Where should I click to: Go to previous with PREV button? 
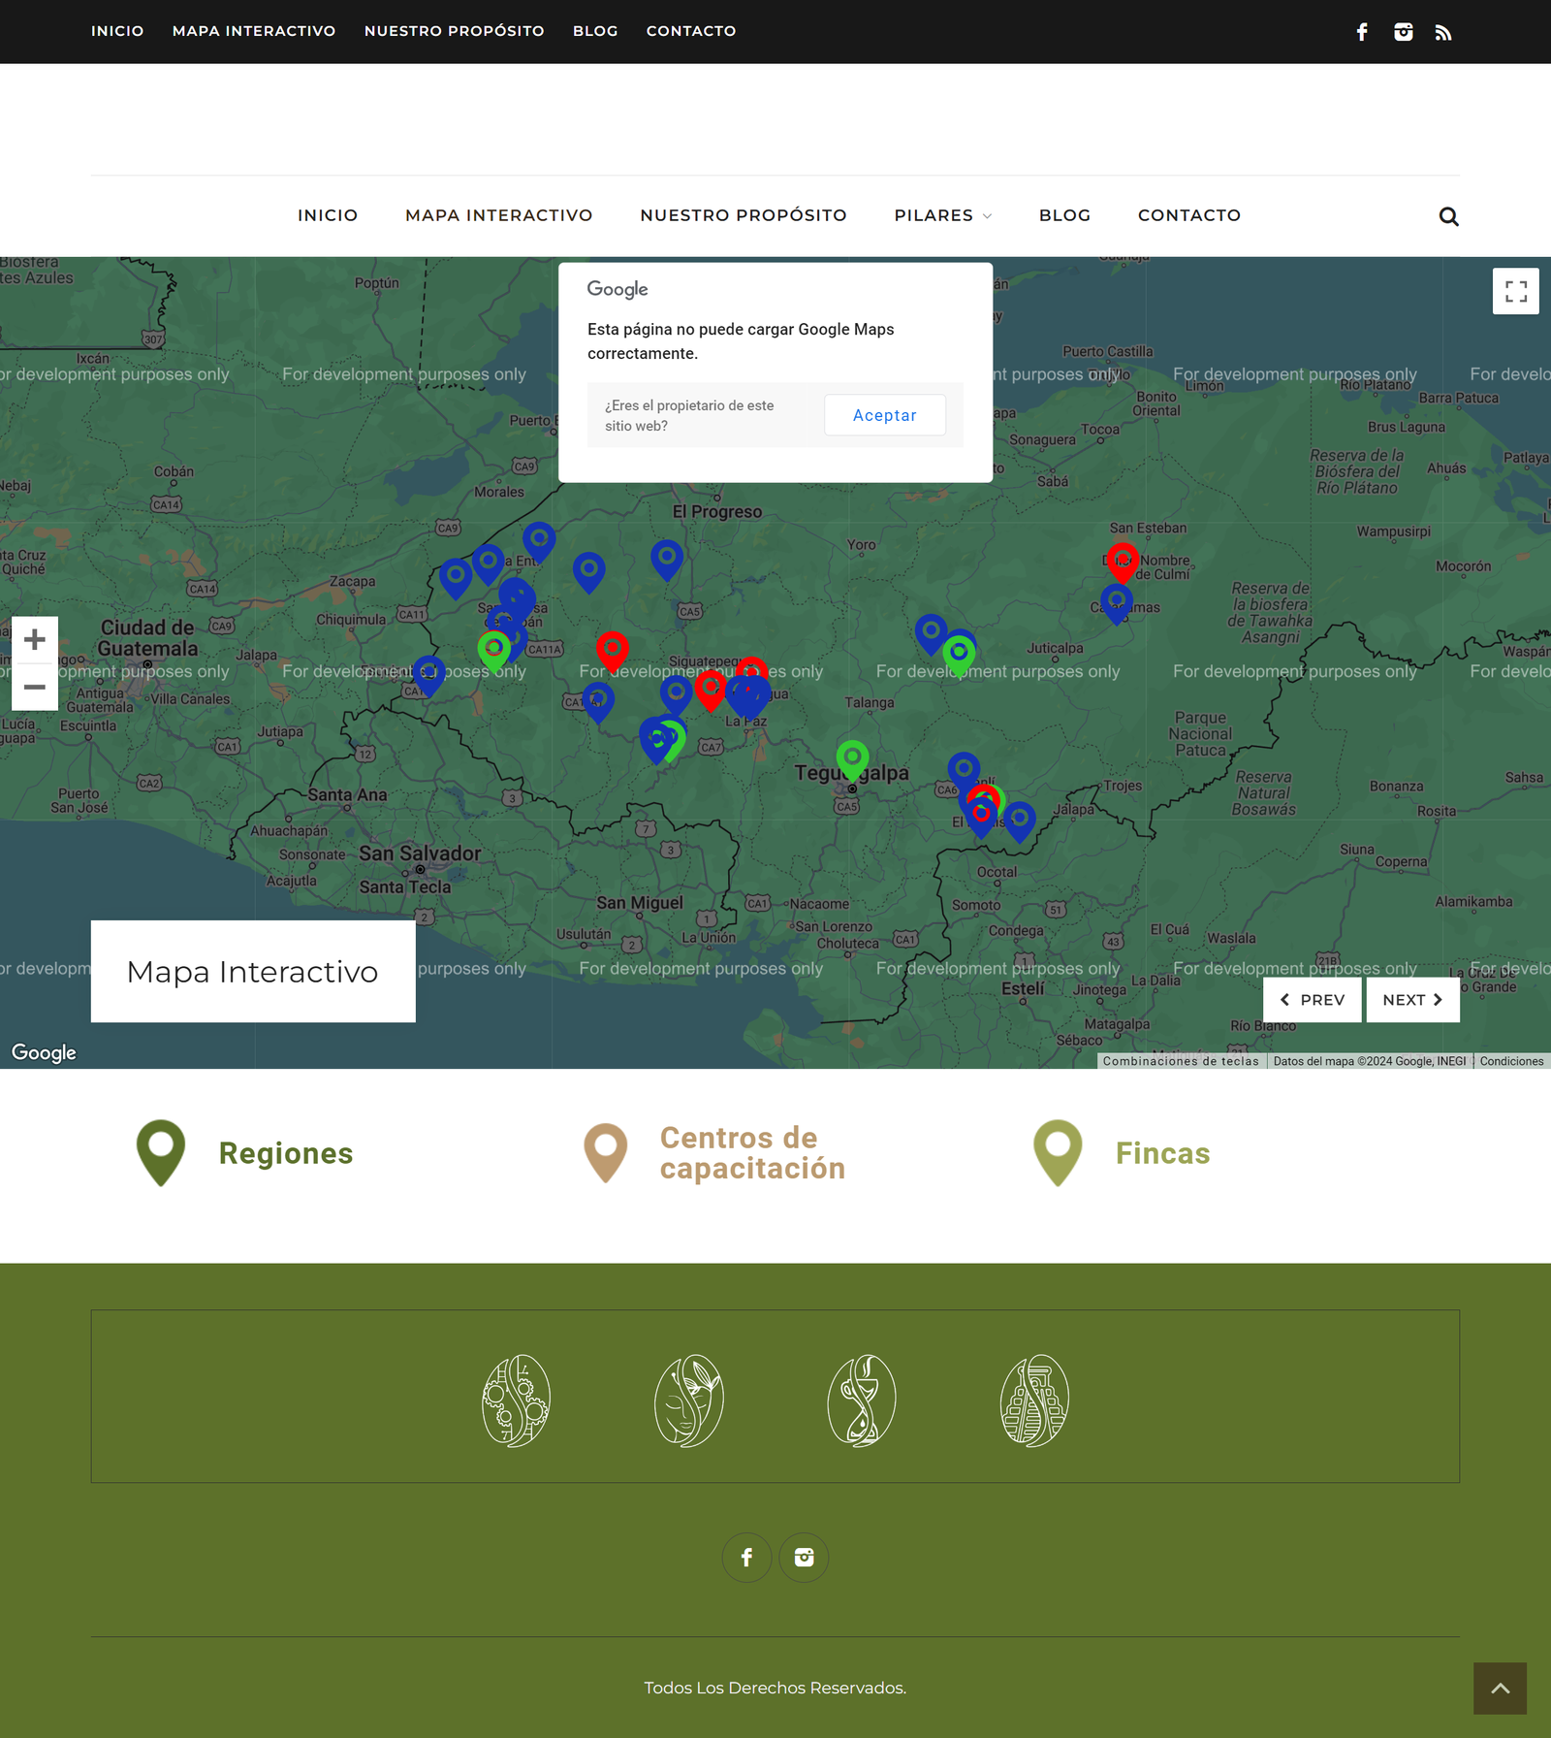[x=1312, y=1000]
